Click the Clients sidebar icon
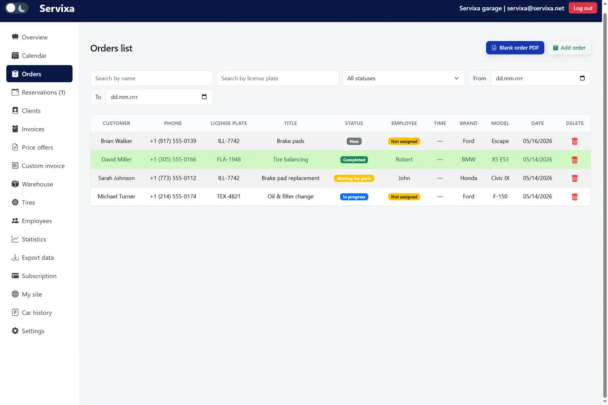The width and height of the screenshot is (608, 405). coord(15,111)
